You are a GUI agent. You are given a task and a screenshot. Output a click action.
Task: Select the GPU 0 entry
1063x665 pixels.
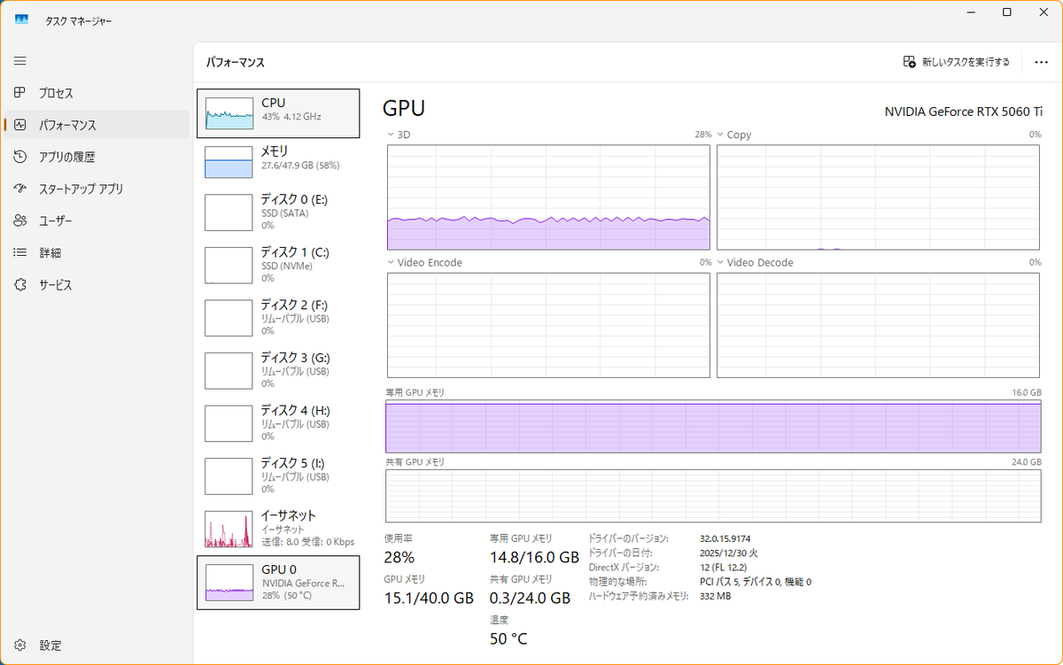coord(278,583)
